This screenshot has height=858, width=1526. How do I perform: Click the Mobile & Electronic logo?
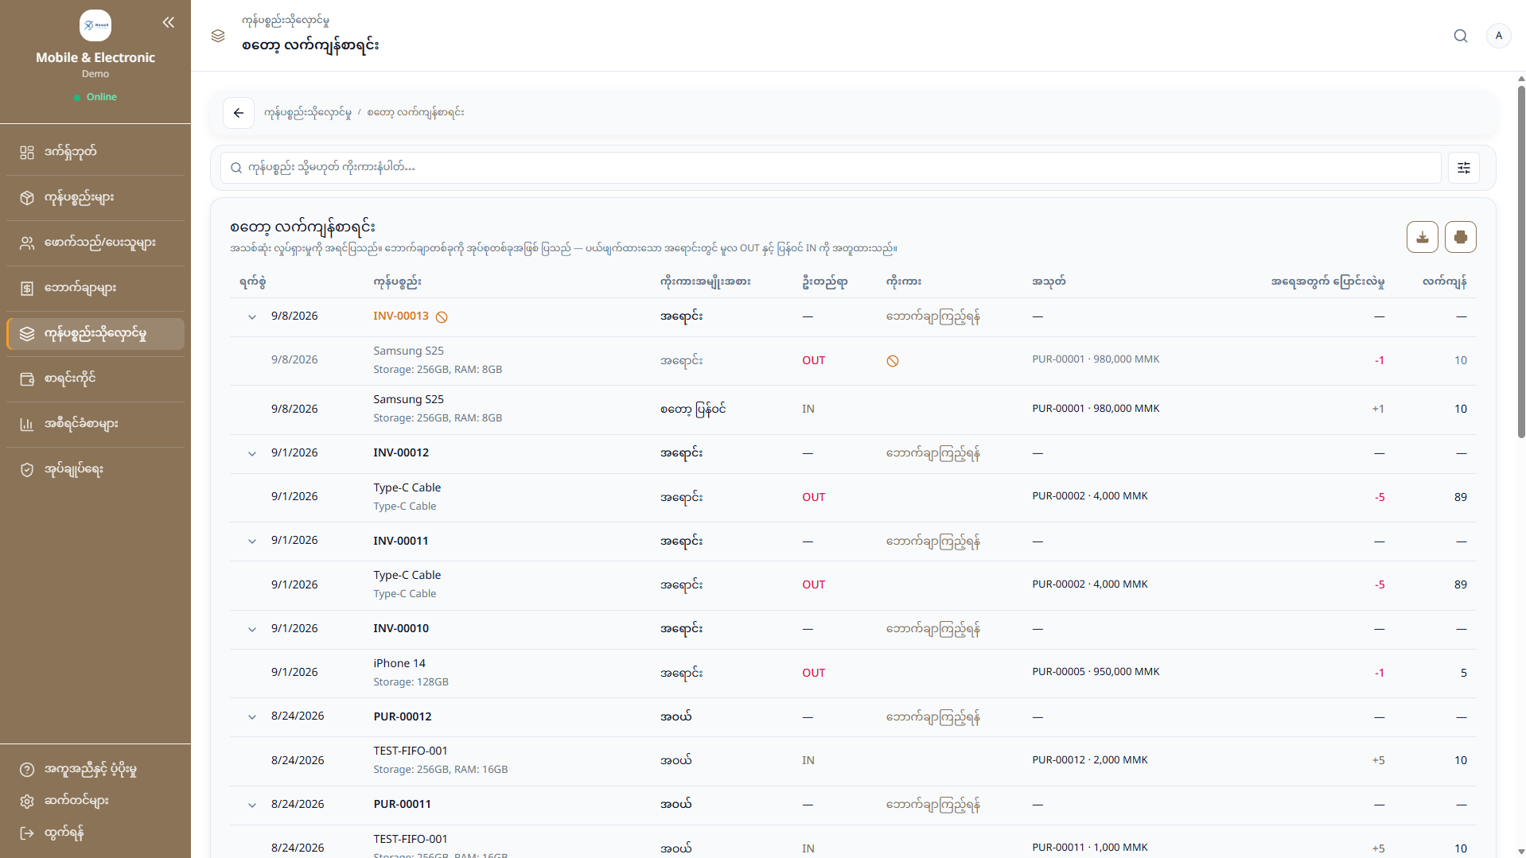point(95,25)
